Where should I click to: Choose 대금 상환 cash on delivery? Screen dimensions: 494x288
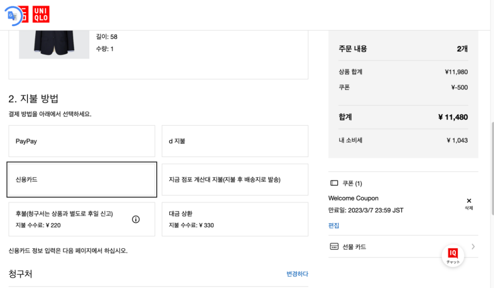[234, 219]
